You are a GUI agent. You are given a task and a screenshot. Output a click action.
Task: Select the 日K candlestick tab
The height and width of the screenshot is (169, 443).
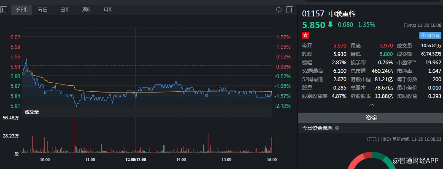click(65, 9)
